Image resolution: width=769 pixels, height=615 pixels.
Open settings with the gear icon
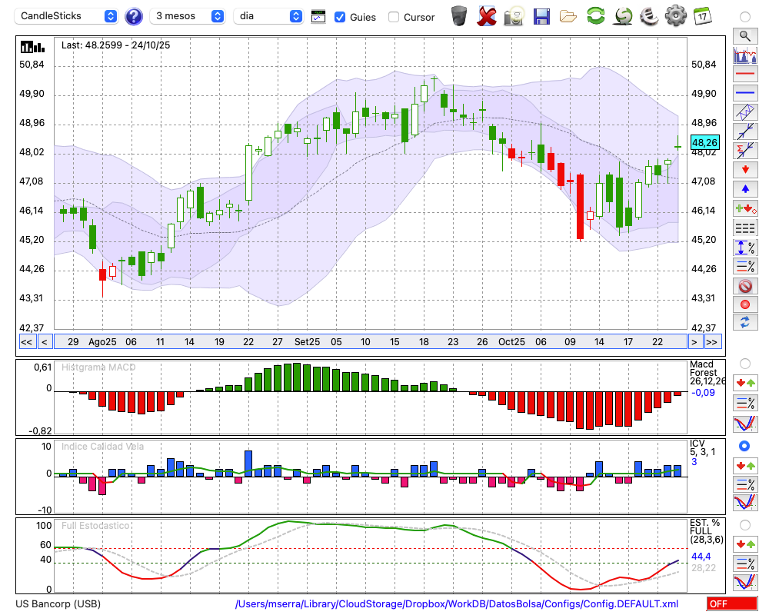pos(676,16)
